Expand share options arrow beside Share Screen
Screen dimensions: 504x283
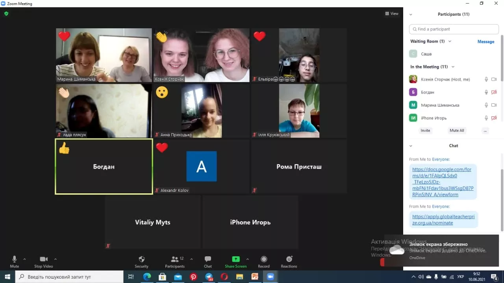coord(247,259)
